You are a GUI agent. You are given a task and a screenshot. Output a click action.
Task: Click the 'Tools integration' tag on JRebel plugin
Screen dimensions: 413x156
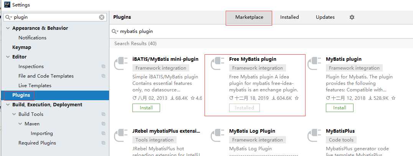pyautogui.click(x=154, y=140)
